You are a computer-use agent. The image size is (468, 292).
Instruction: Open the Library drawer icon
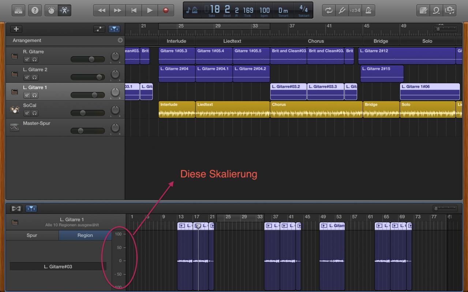click(x=18, y=11)
